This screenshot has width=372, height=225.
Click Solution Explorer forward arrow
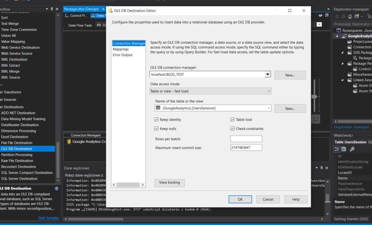(x=343, y=17)
